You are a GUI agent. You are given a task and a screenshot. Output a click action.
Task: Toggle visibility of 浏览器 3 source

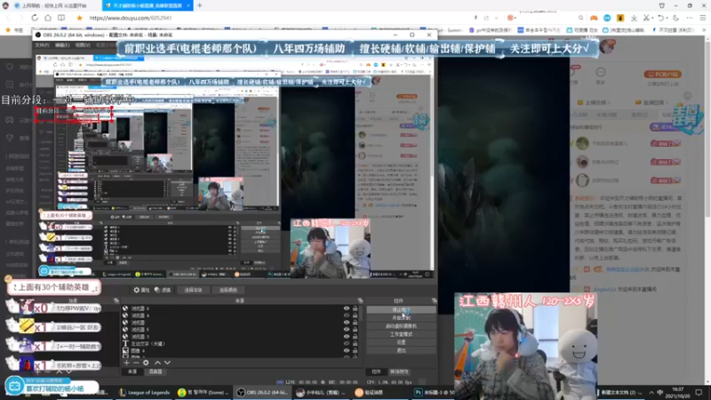[x=347, y=337]
